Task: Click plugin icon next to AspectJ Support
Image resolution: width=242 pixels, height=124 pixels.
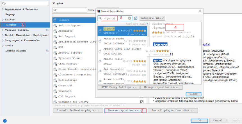Action: [x=55, y=53]
